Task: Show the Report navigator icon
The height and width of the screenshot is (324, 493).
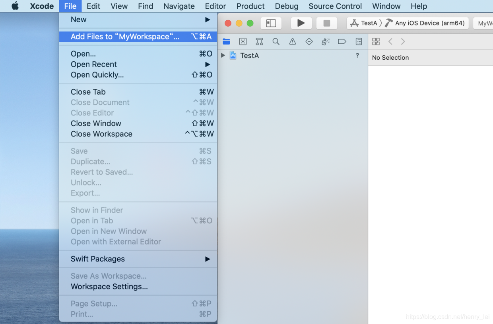Action: 359,41
